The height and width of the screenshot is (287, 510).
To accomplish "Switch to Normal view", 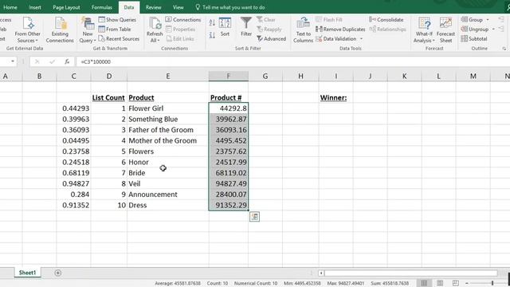I will (x=424, y=283).
